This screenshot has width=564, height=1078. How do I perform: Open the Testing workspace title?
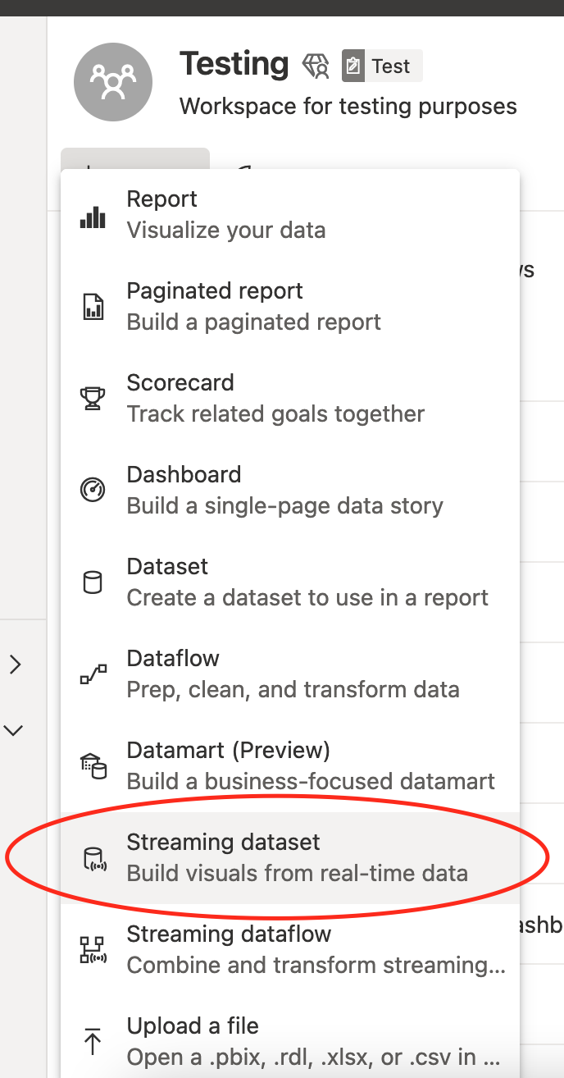click(234, 64)
